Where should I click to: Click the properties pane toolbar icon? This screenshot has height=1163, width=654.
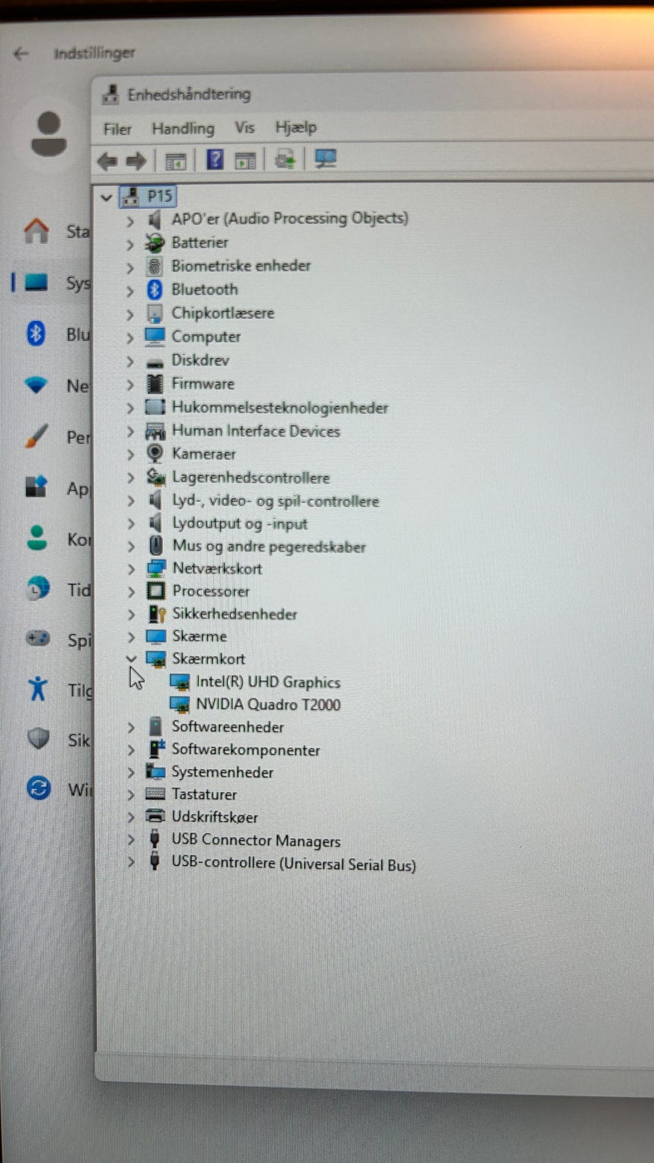click(245, 161)
